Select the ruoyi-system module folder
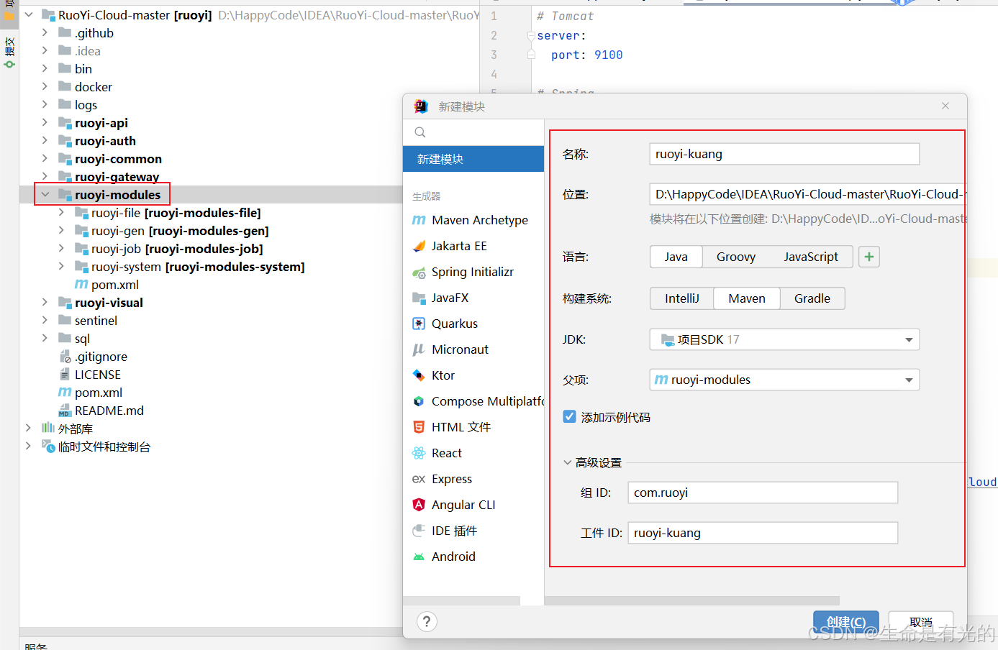This screenshot has width=998, height=650. pyautogui.click(x=190, y=267)
